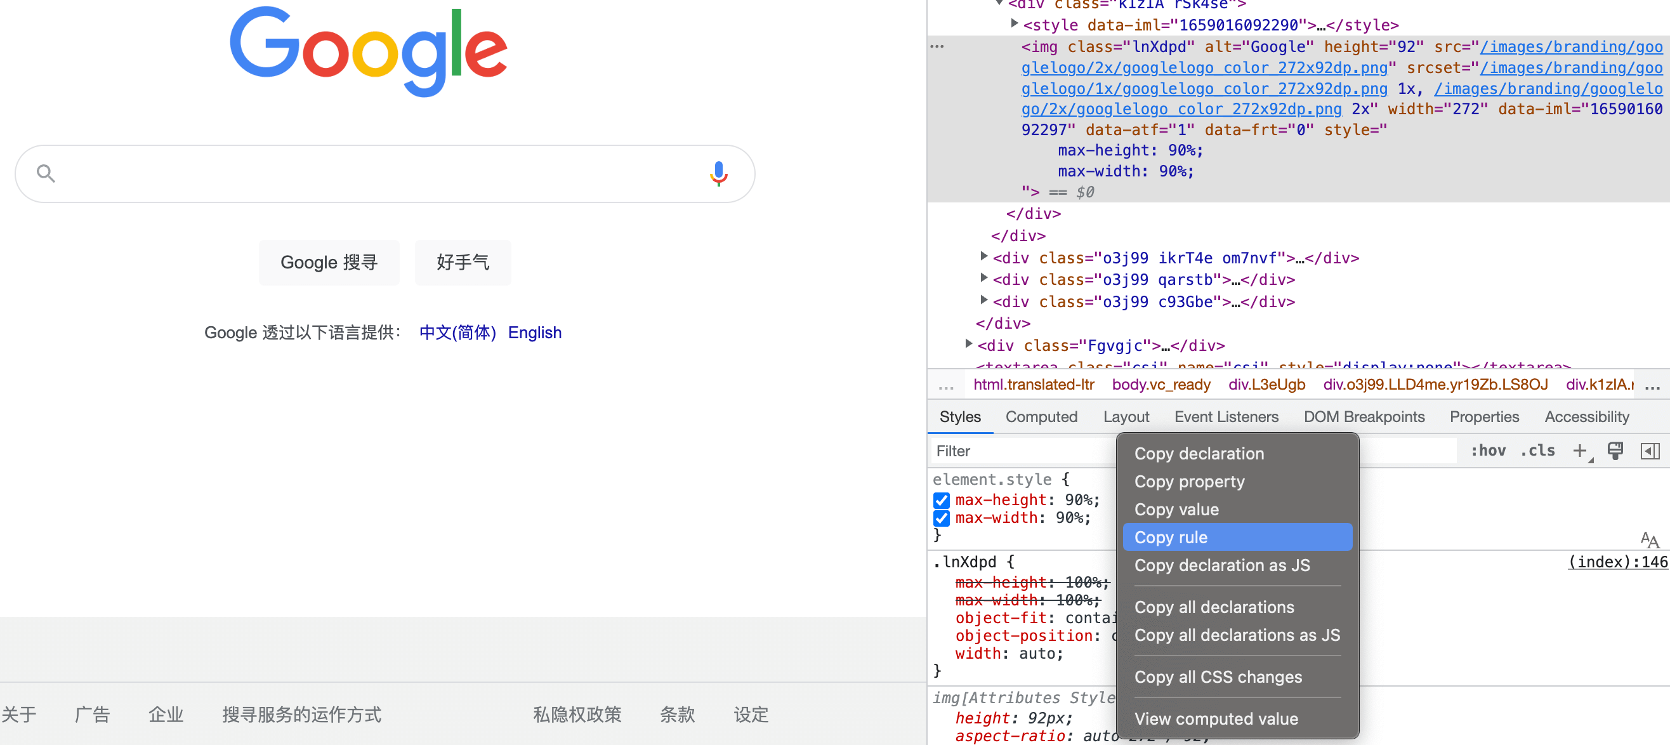Open the (index):146 source link
Screen dimensions: 1670x745
coord(1617,562)
